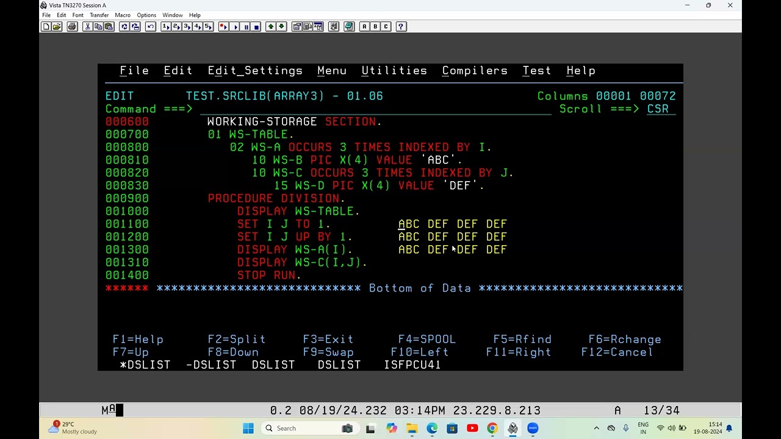The height and width of the screenshot is (439, 781).
Task: Click toolbar button A
Action: pos(364,27)
